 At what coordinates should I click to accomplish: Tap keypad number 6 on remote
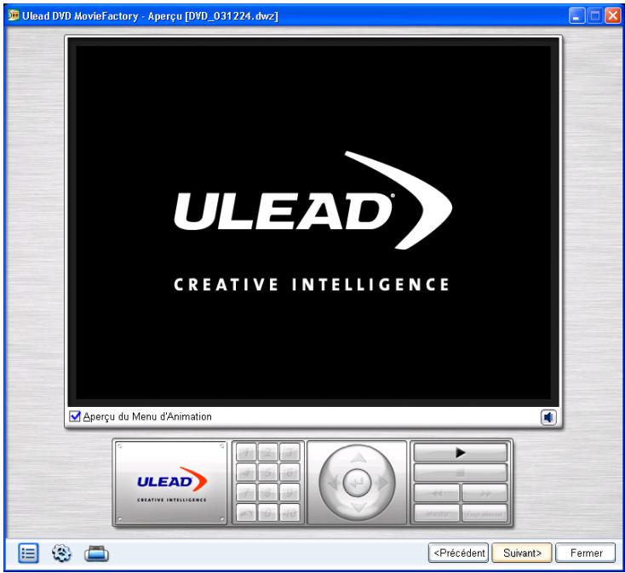click(290, 473)
